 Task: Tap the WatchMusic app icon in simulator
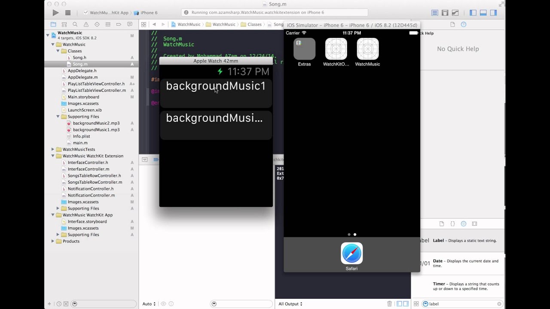pos(367,49)
